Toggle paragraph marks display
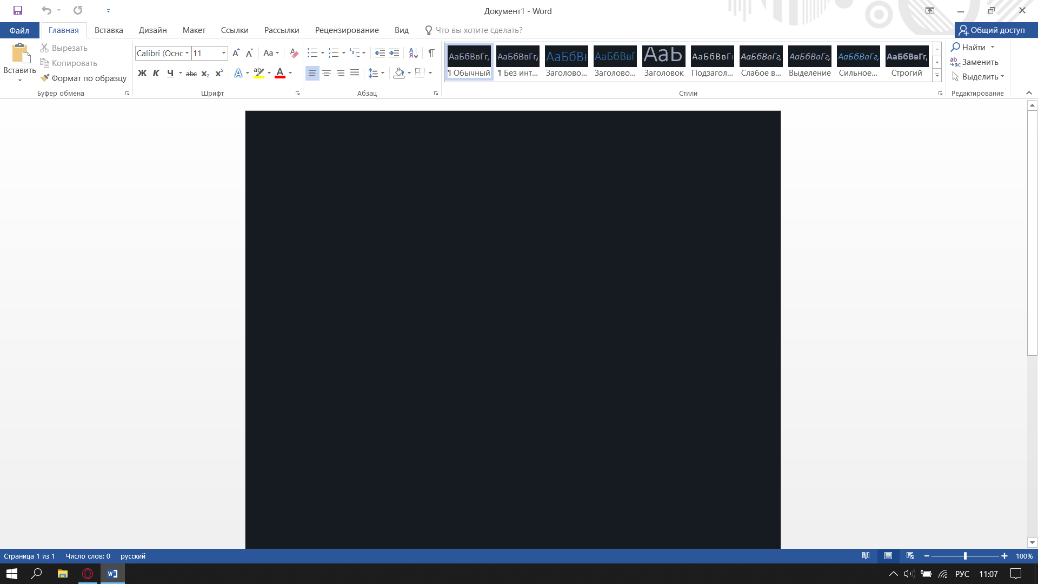 [x=431, y=53]
